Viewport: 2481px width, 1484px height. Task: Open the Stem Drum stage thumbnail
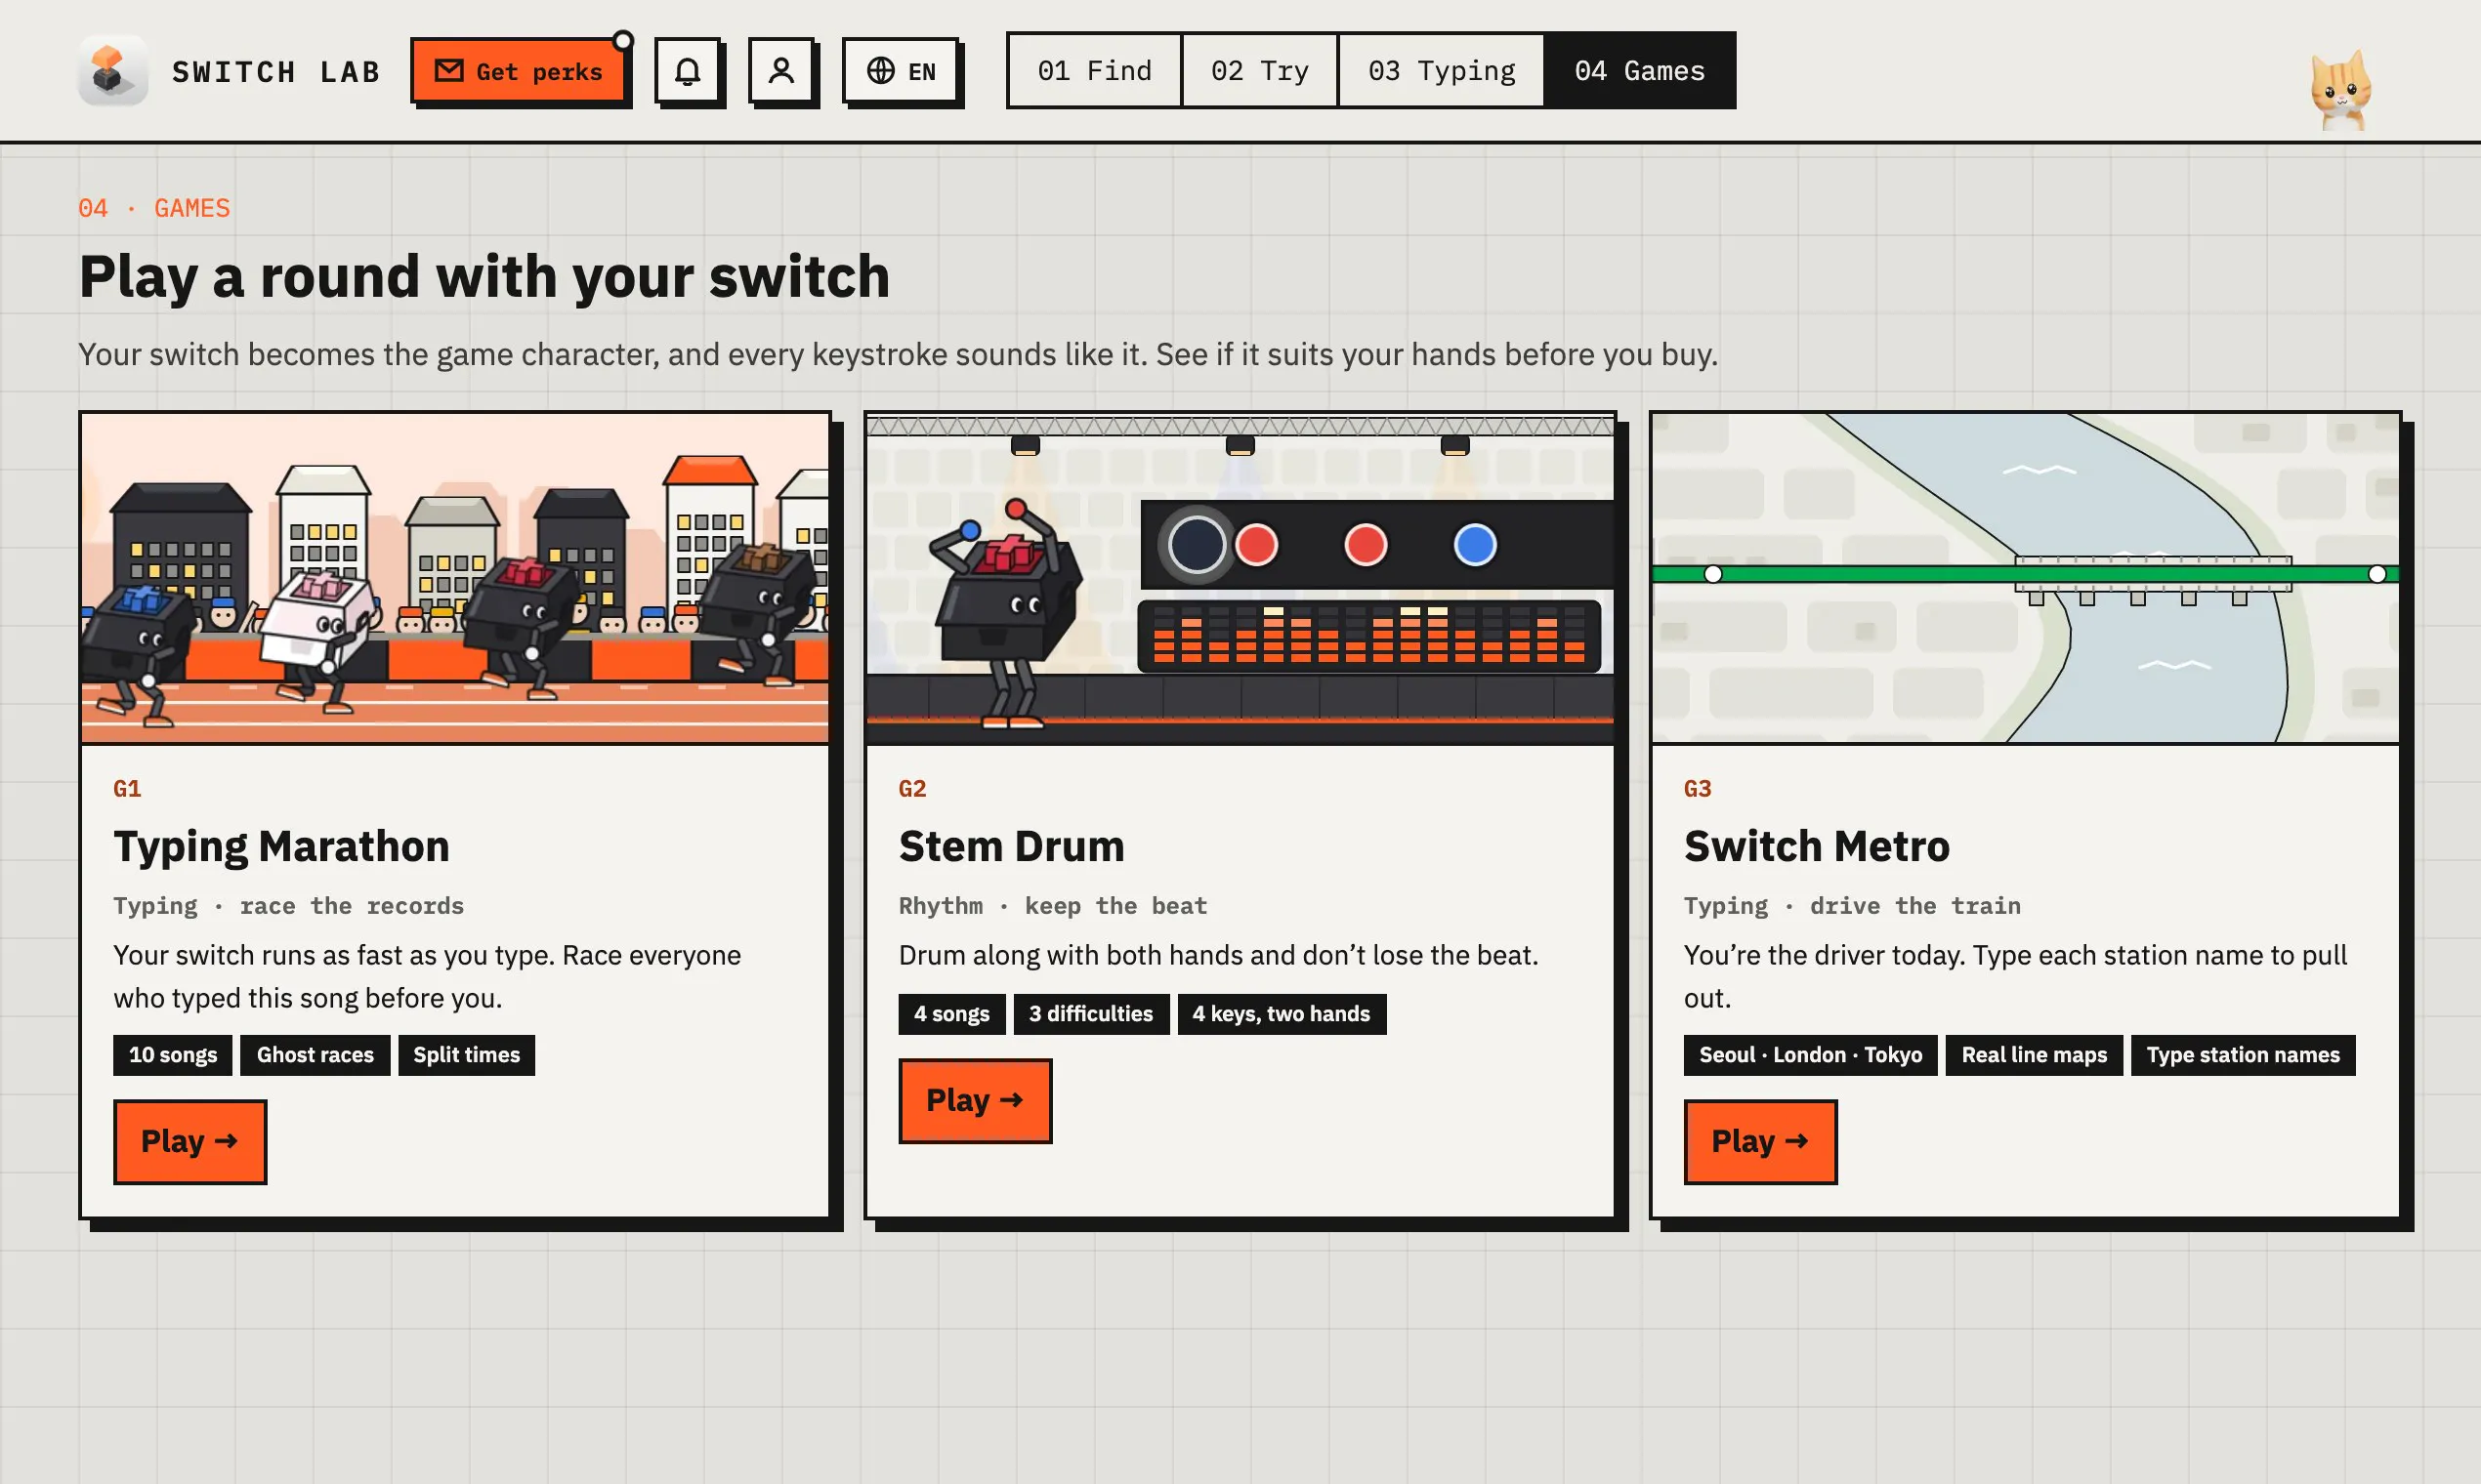[x=1240, y=578]
